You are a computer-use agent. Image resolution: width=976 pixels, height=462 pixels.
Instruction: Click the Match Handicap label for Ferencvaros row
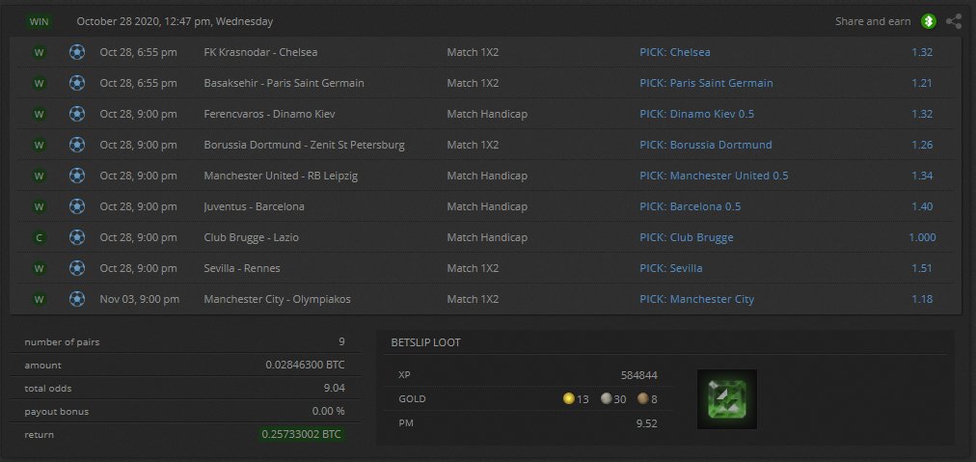(487, 114)
